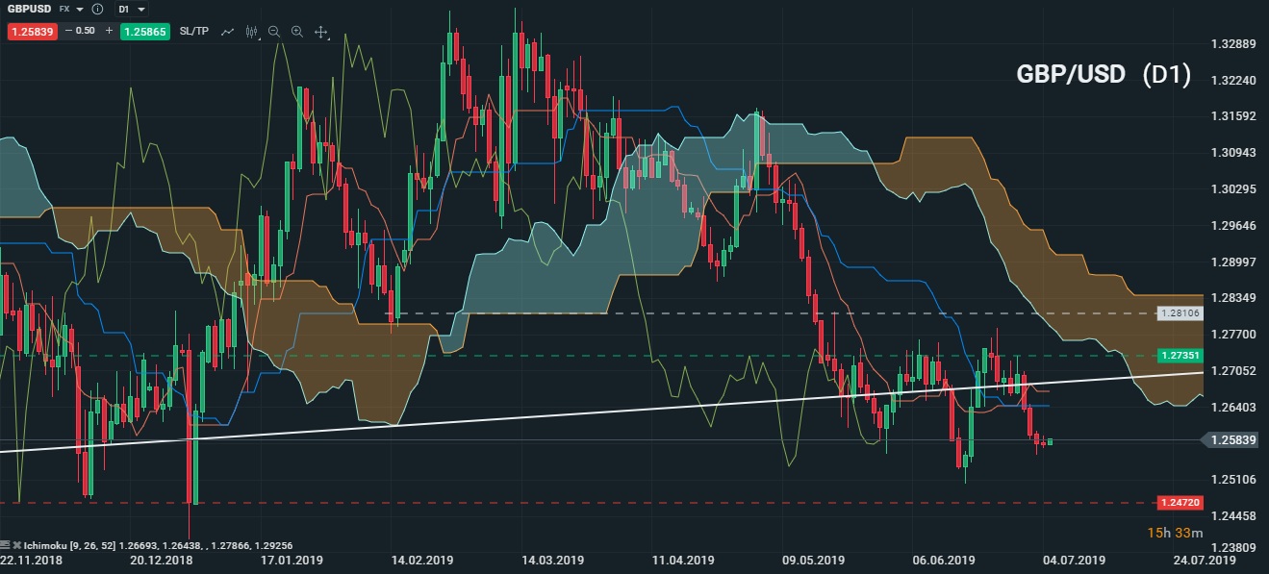Open Ichimoku indicator settings icon
The height and width of the screenshot is (574, 1269).
click(7, 545)
